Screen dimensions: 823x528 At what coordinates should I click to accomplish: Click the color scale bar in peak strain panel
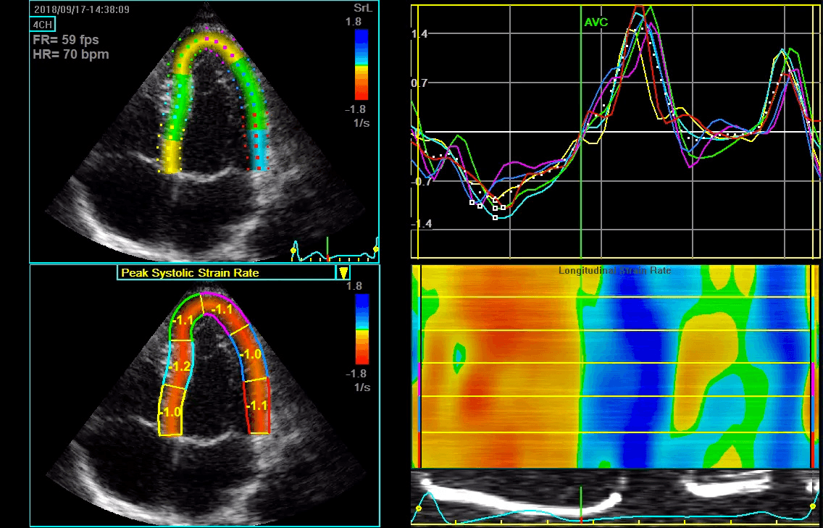point(362,329)
